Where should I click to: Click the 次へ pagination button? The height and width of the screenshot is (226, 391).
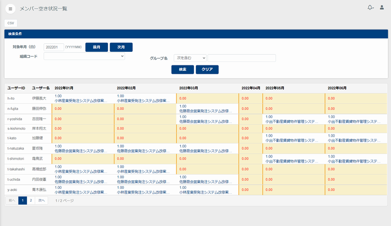coord(41,200)
